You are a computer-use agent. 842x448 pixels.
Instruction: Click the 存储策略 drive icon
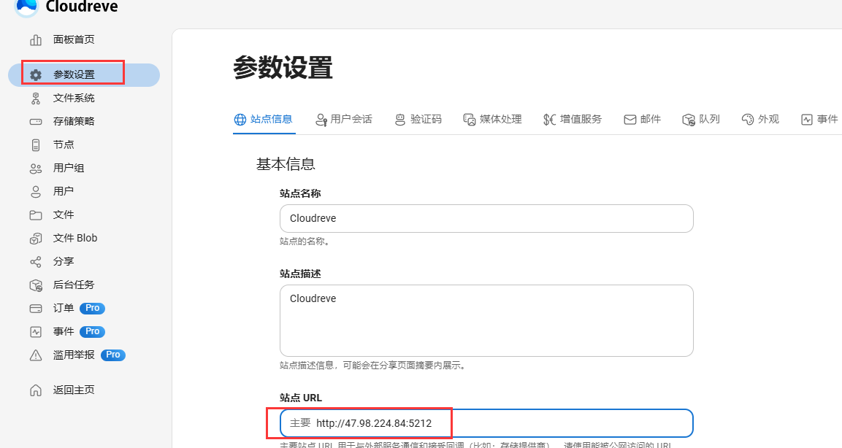[x=36, y=121]
